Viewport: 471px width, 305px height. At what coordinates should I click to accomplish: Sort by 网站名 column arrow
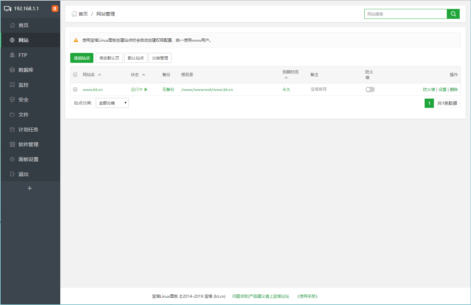(x=100, y=74)
